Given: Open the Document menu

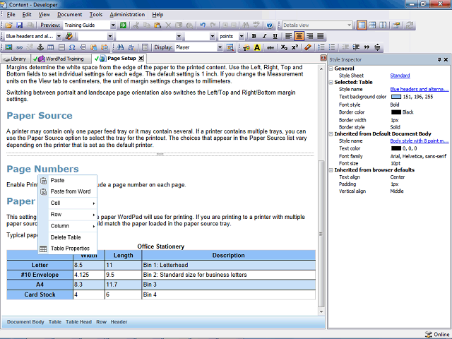Looking at the screenshot, I should pos(69,14).
